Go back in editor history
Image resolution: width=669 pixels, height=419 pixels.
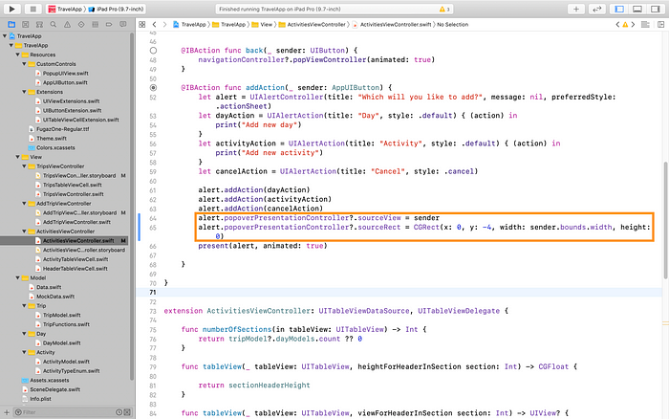click(x=155, y=24)
